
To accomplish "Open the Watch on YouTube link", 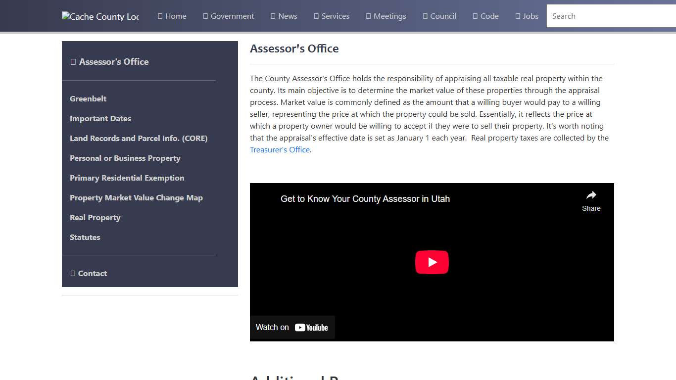I will [x=291, y=327].
